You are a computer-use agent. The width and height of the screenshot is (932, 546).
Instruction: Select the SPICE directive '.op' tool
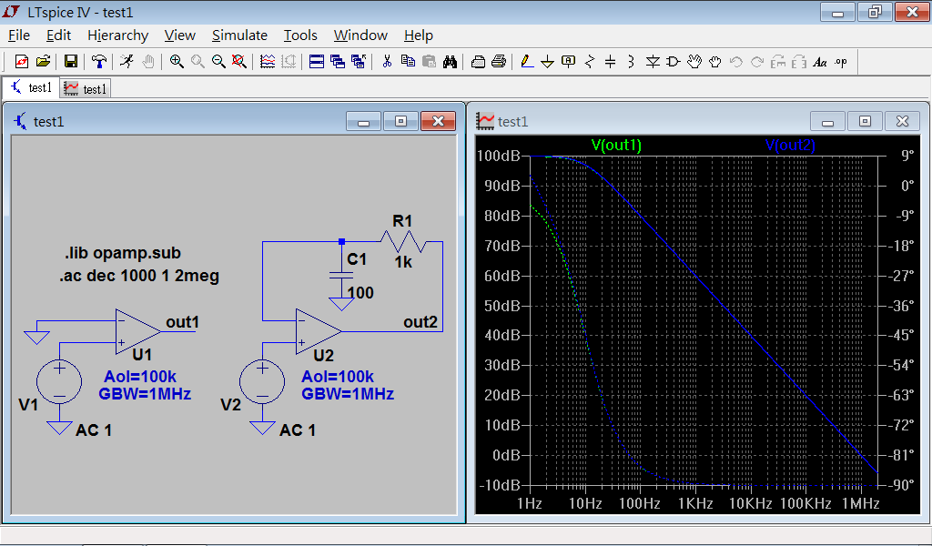point(841,61)
